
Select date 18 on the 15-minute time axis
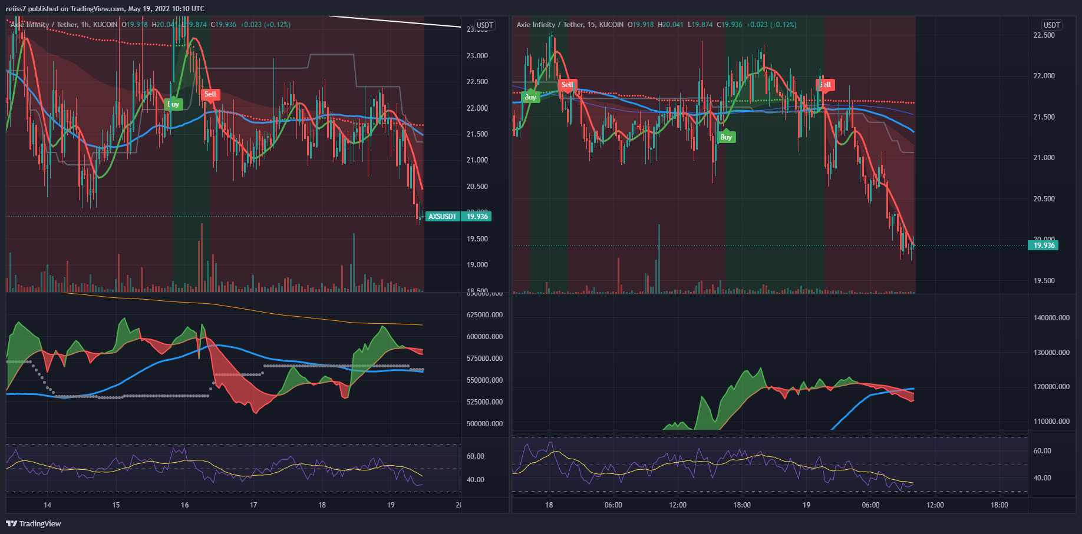[x=549, y=505]
